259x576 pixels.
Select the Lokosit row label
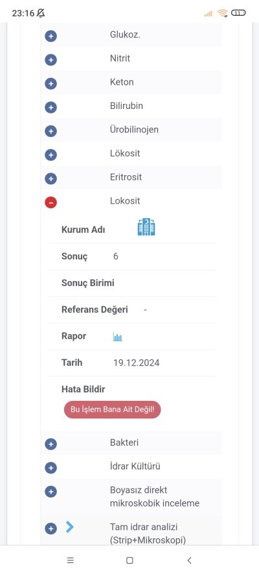pos(125,201)
